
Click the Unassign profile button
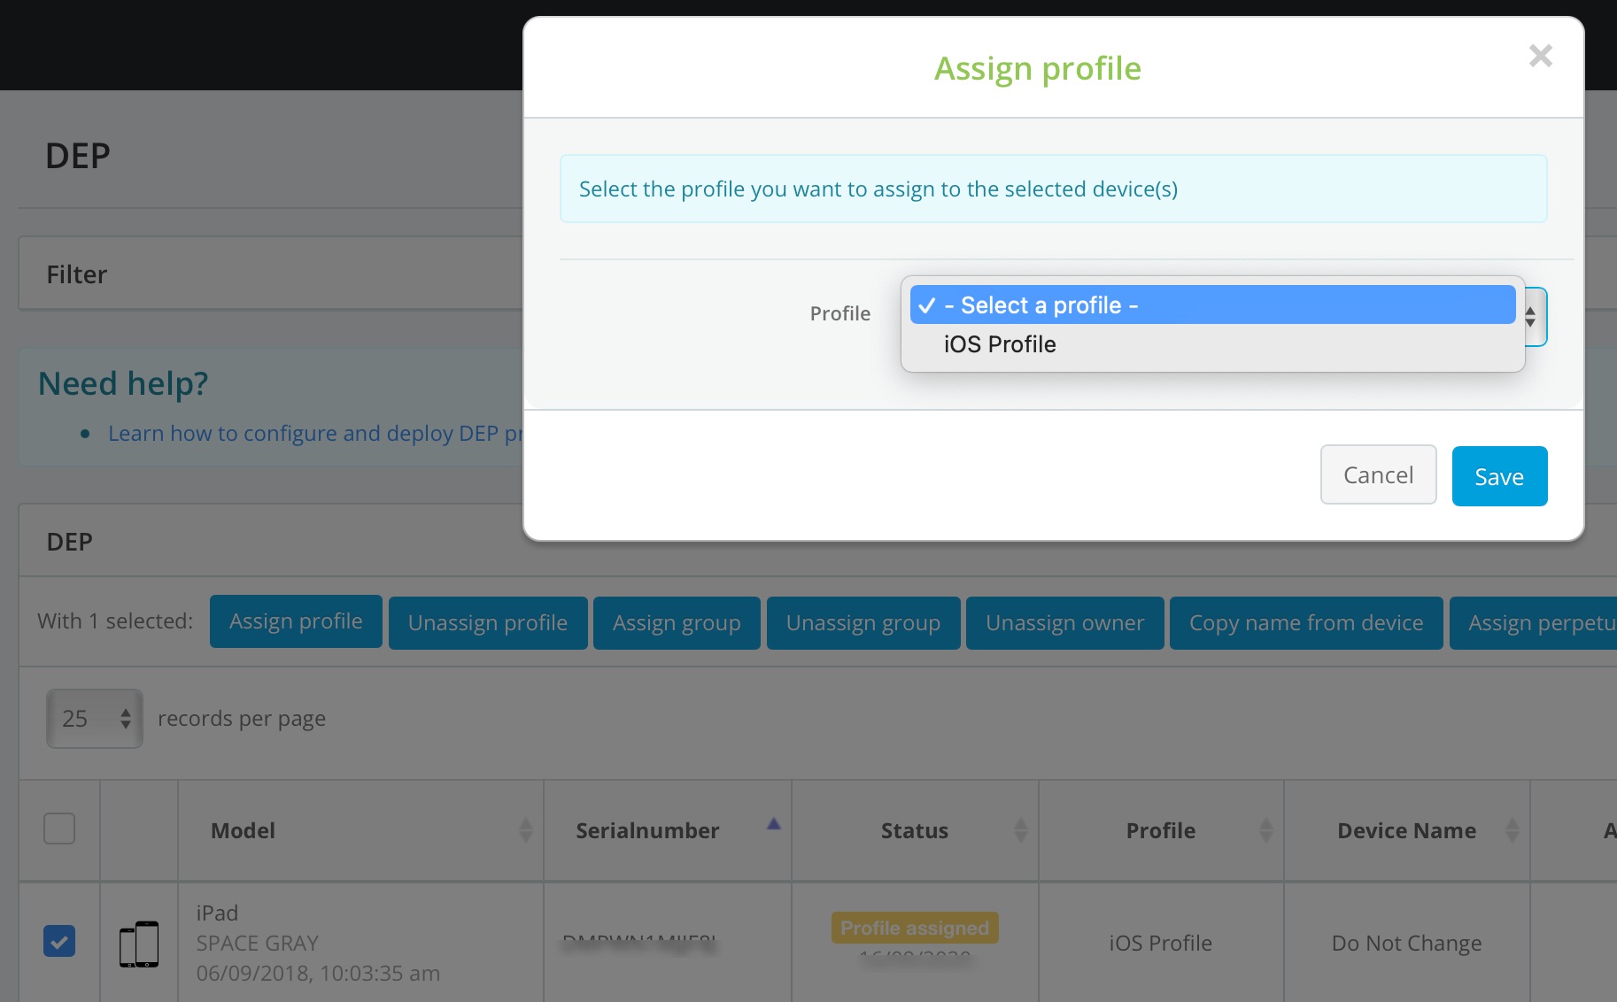487,622
